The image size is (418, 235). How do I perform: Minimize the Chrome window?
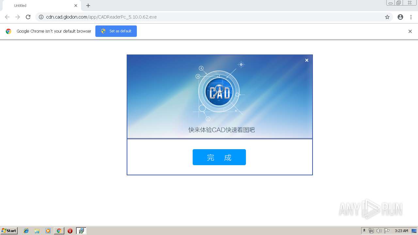391,3
